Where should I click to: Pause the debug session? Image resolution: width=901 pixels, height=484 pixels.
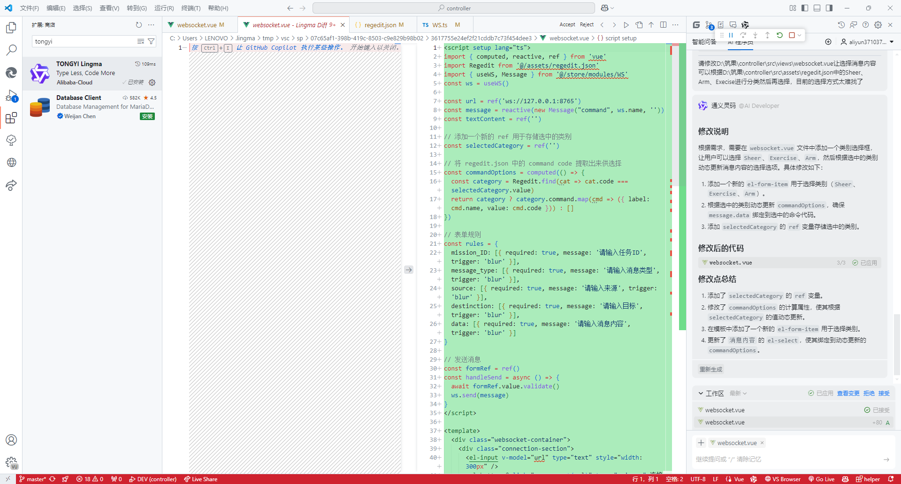[731, 35]
